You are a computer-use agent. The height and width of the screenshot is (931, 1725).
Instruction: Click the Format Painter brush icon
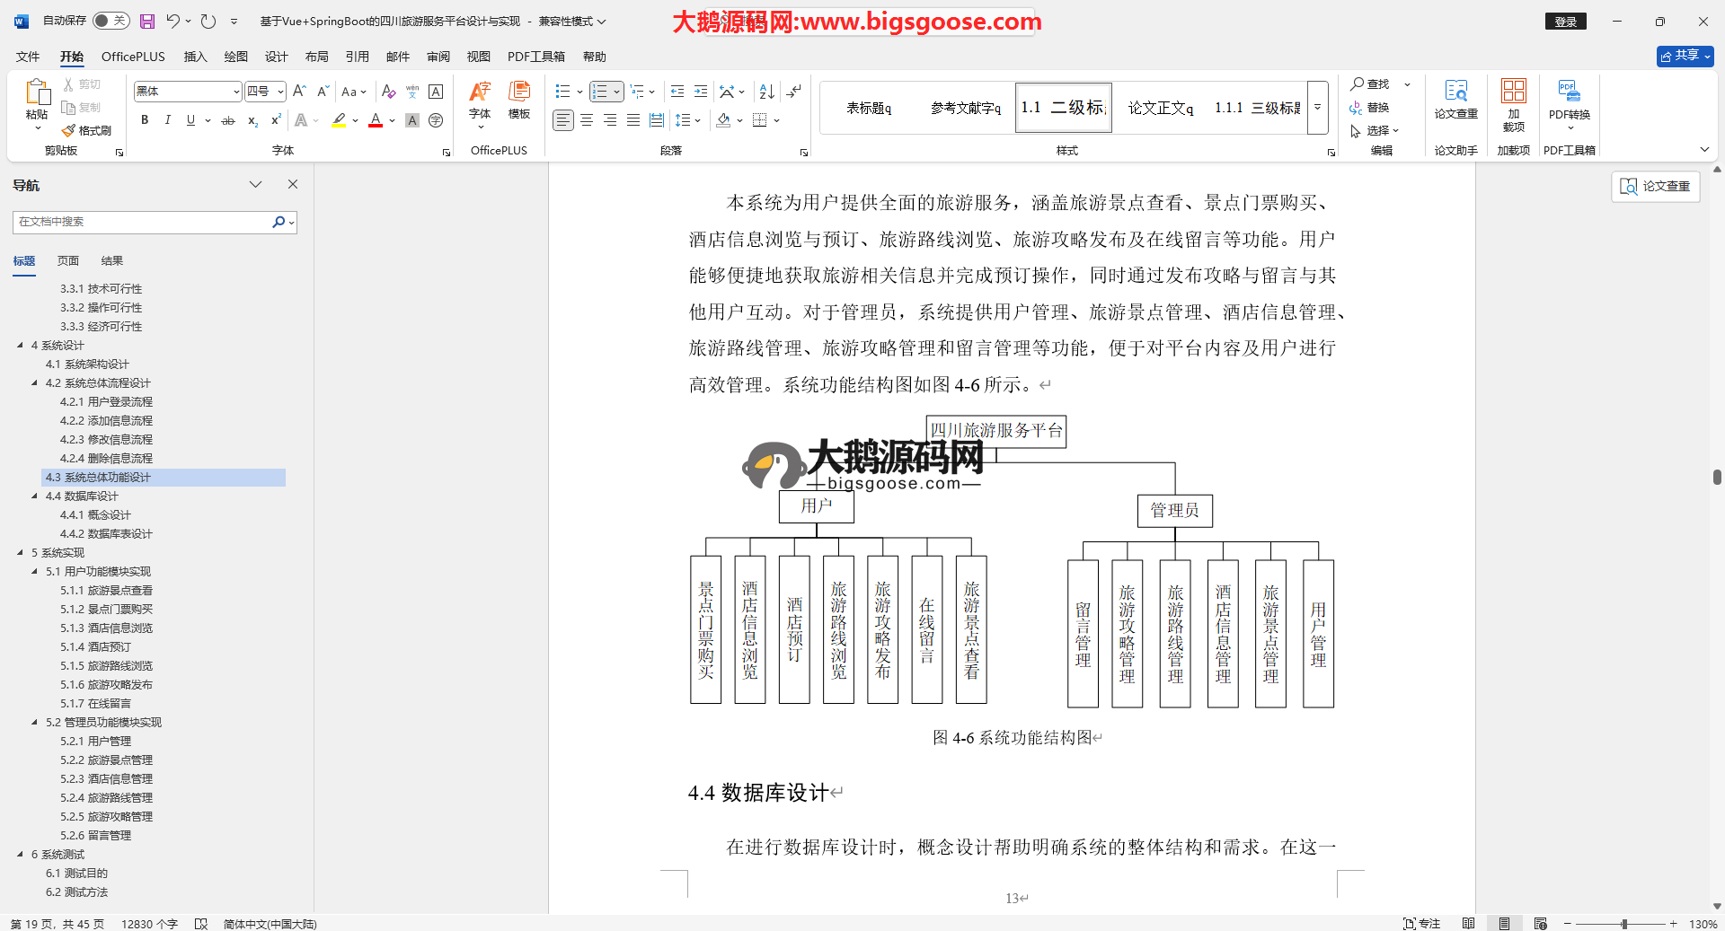tap(69, 131)
